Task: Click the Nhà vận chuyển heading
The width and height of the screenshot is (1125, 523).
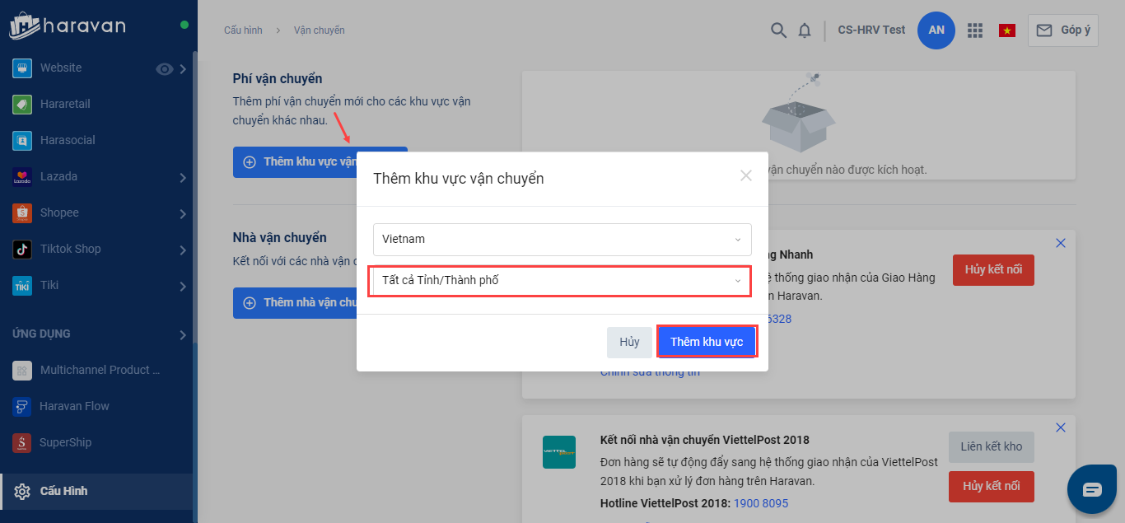Action: tap(280, 237)
